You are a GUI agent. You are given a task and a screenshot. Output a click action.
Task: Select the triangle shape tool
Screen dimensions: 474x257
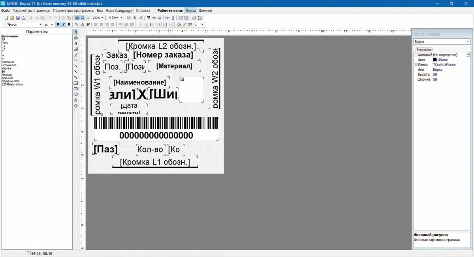pyautogui.click(x=75, y=100)
